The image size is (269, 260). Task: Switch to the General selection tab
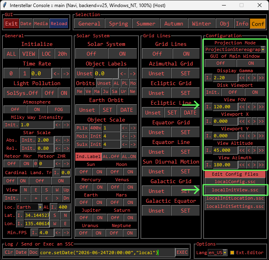(89, 24)
